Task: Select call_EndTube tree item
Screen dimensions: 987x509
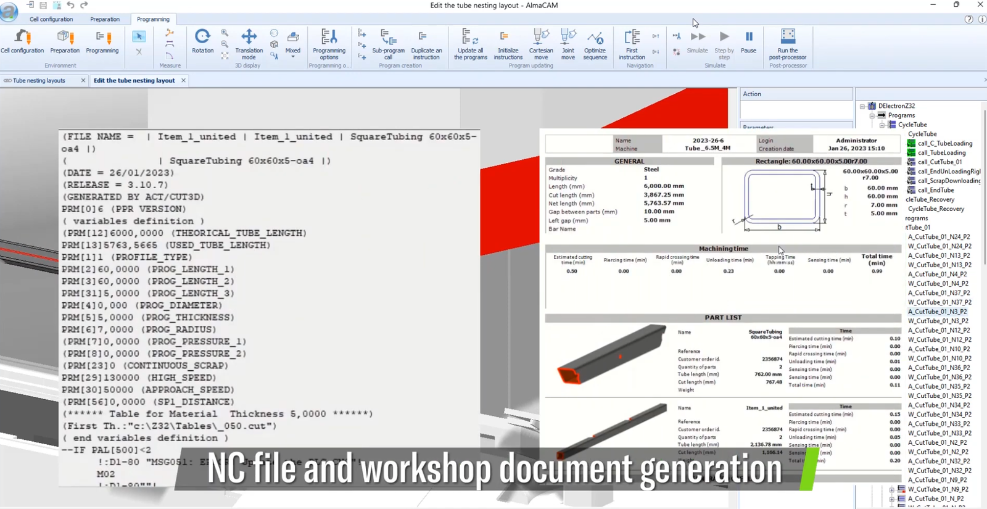Action: tap(935, 190)
